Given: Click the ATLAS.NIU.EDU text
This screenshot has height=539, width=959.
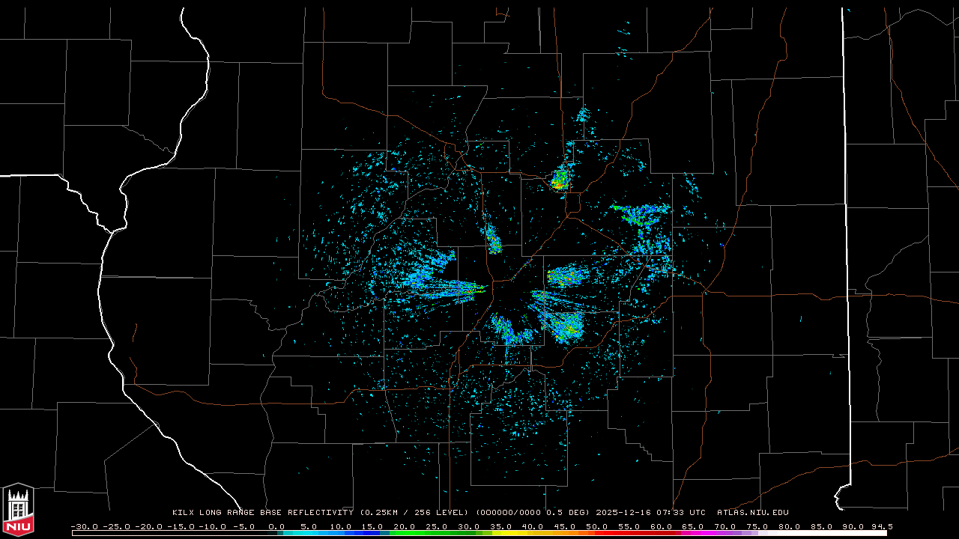Looking at the screenshot, I should point(752,513).
